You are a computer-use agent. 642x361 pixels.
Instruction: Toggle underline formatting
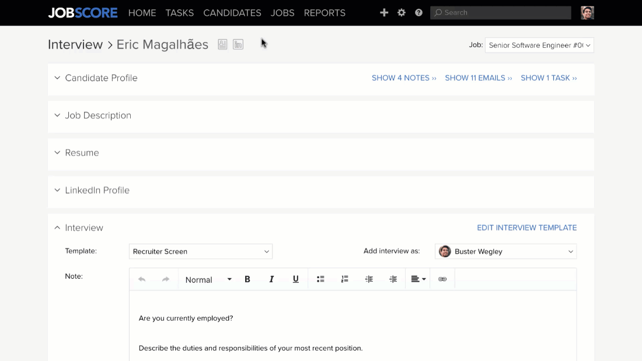point(296,279)
